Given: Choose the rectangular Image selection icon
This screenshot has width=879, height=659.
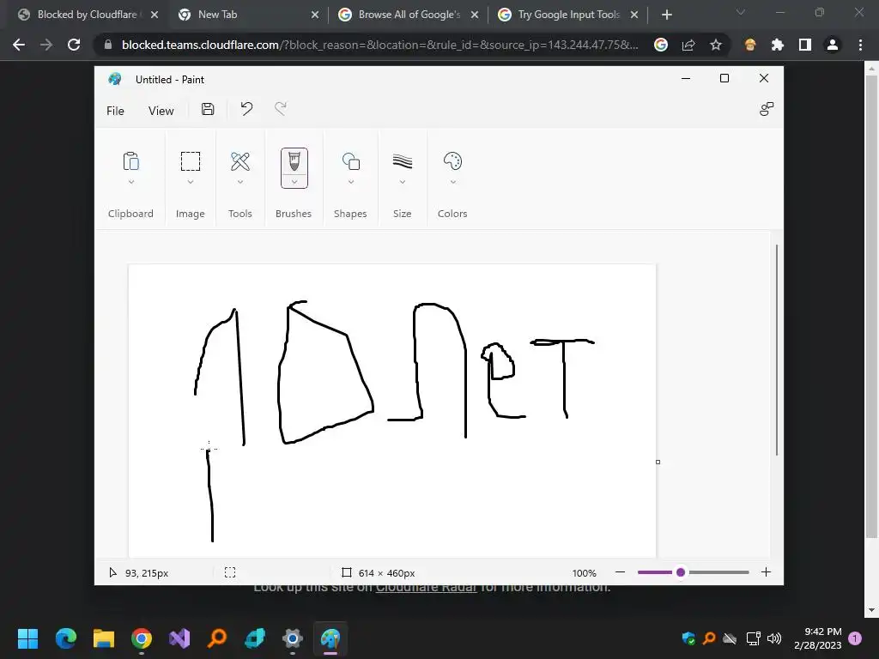Looking at the screenshot, I should 190,161.
